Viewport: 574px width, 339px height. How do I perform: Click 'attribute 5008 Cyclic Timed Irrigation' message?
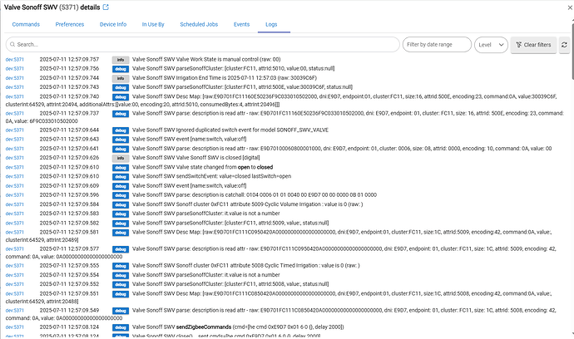click(246, 266)
